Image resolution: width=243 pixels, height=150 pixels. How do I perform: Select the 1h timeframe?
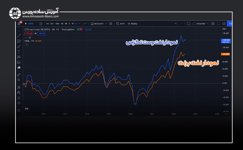click(62, 24)
